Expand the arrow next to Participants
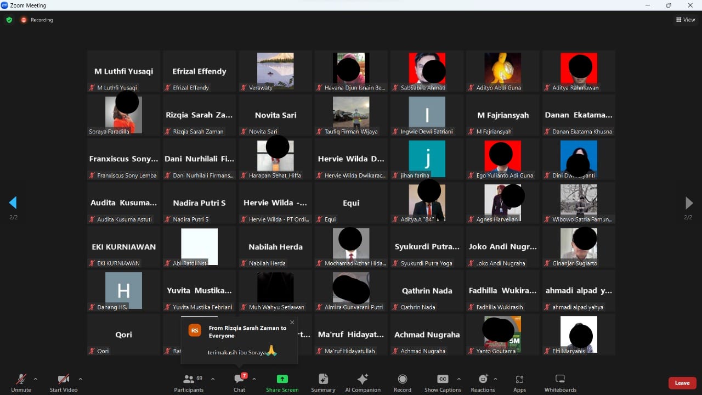The width and height of the screenshot is (702, 395). [213, 379]
